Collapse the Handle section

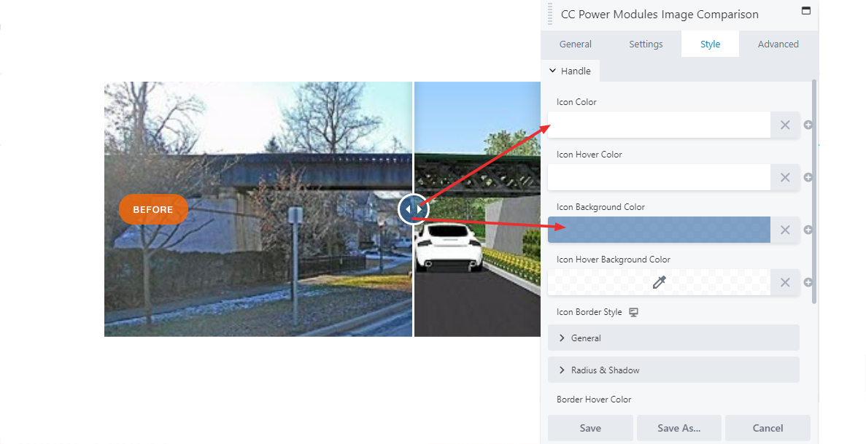pyautogui.click(x=570, y=71)
